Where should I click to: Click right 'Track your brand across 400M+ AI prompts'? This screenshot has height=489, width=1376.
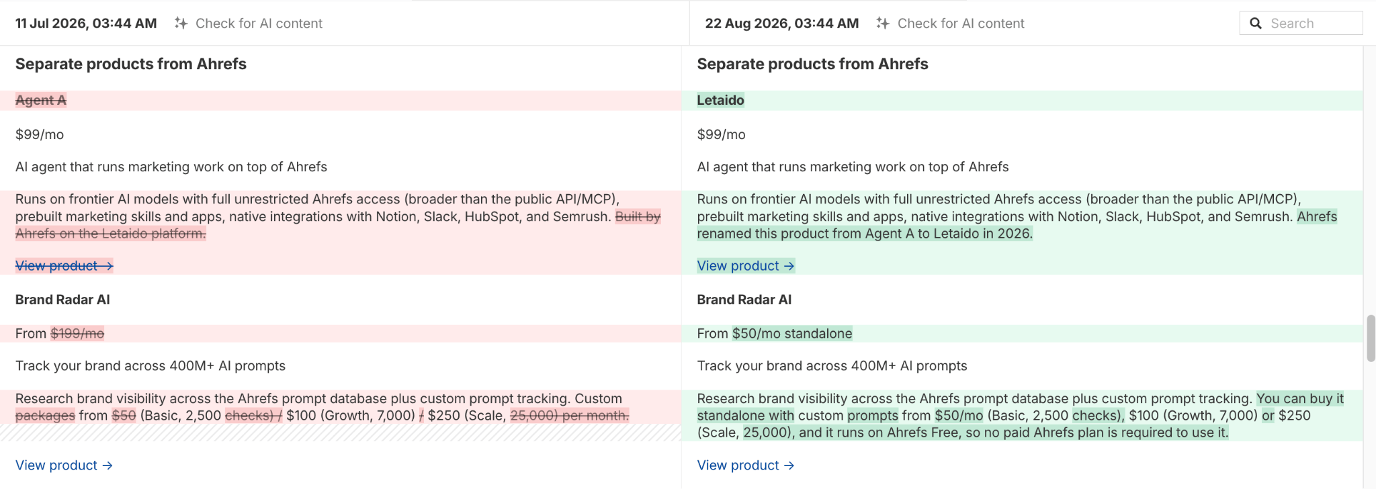coord(832,366)
